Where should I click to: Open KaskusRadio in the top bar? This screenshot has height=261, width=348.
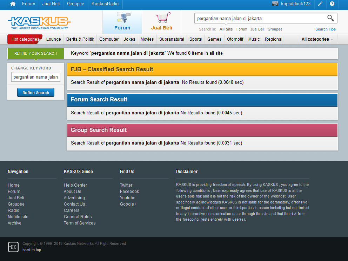[x=105, y=4]
